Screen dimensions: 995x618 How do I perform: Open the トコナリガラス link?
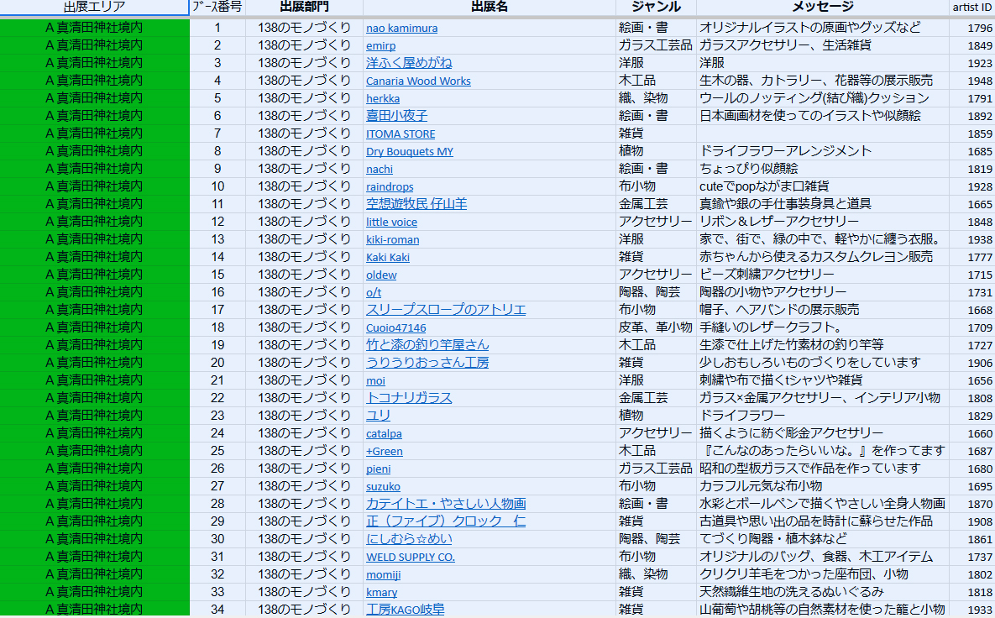tap(409, 398)
